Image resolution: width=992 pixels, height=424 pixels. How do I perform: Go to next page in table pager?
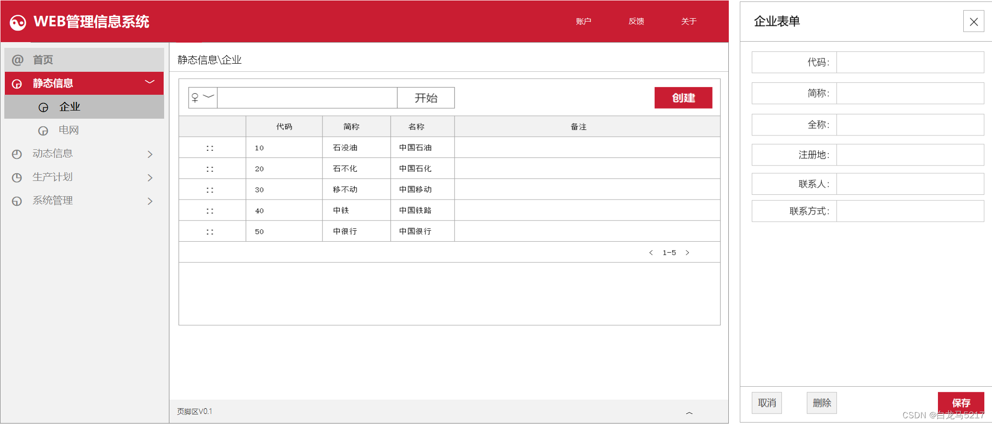point(688,253)
